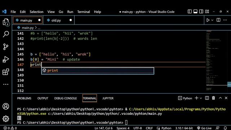The image size is (231, 130).
Task: Click Ln 147, Col 6 status item
Action: click(104, 128)
